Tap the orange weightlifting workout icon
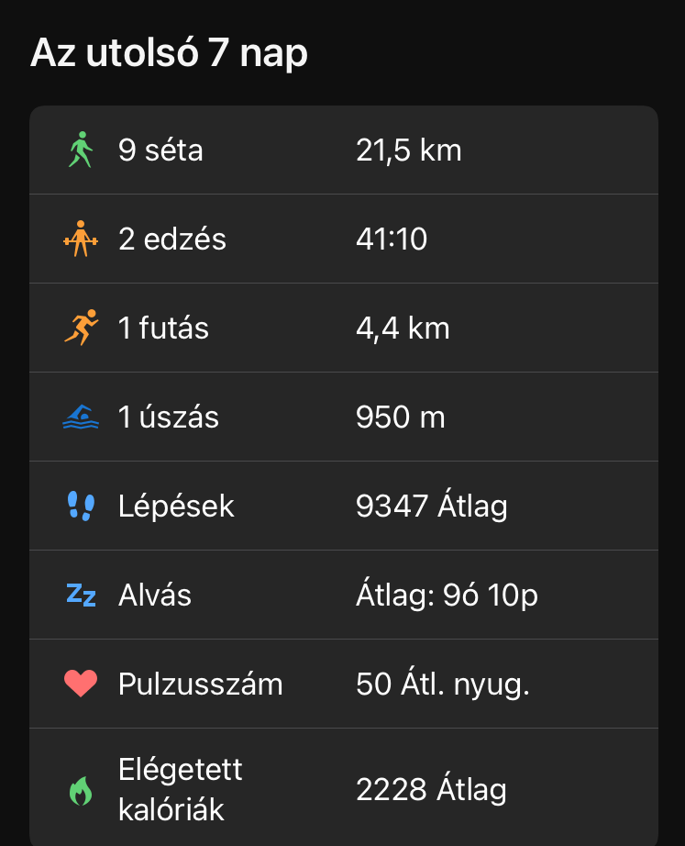This screenshot has height=846, width=685. click(x=81, y=239)
